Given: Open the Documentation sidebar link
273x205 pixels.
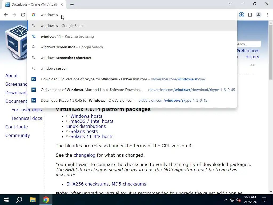Looking at the screenshot, I should point(16,101).
